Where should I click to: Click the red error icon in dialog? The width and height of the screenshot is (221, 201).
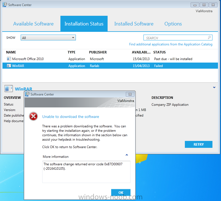[x=33, y=116]
